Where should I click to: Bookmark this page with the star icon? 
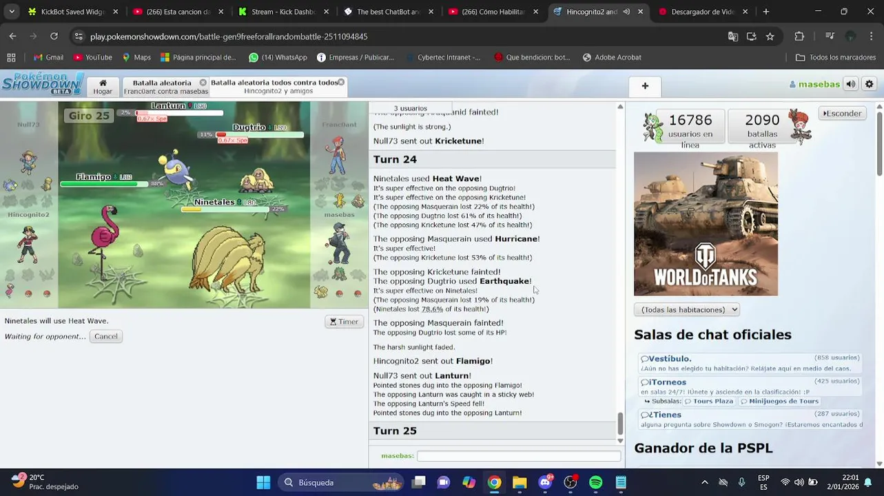[x=770, y=37]
